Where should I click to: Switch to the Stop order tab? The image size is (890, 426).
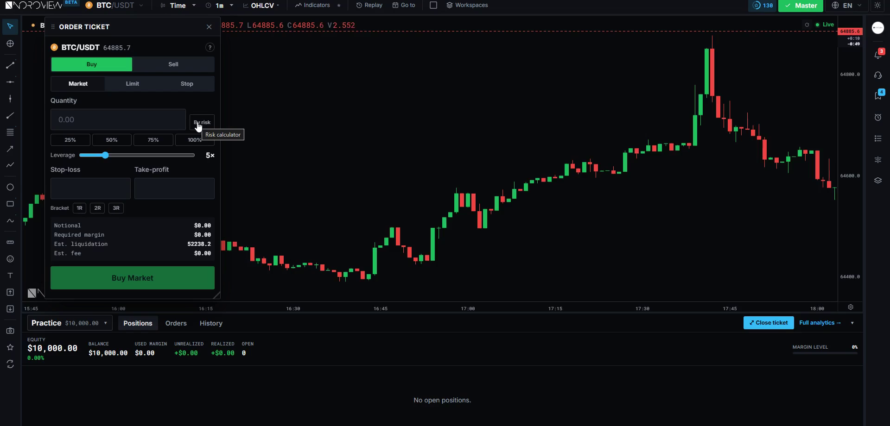(187, 84)
